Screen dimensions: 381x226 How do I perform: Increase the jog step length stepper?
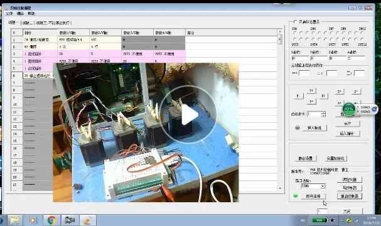(323, 113)
